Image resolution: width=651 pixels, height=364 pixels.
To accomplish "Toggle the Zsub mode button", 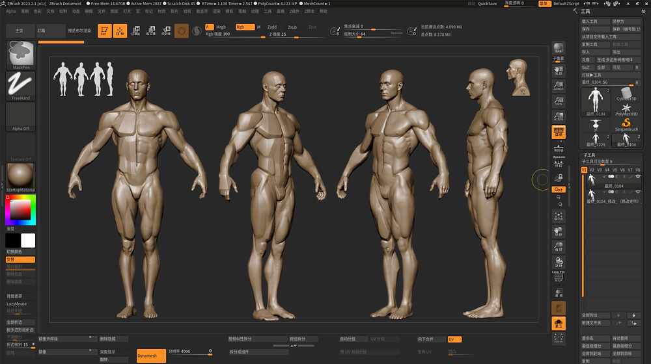I will [x=292, y=27].
